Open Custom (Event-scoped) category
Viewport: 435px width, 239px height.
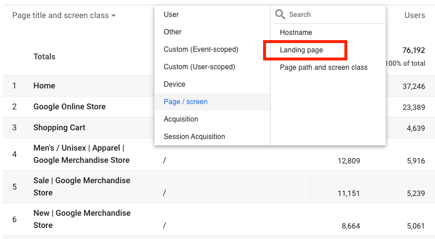(201, 49)
